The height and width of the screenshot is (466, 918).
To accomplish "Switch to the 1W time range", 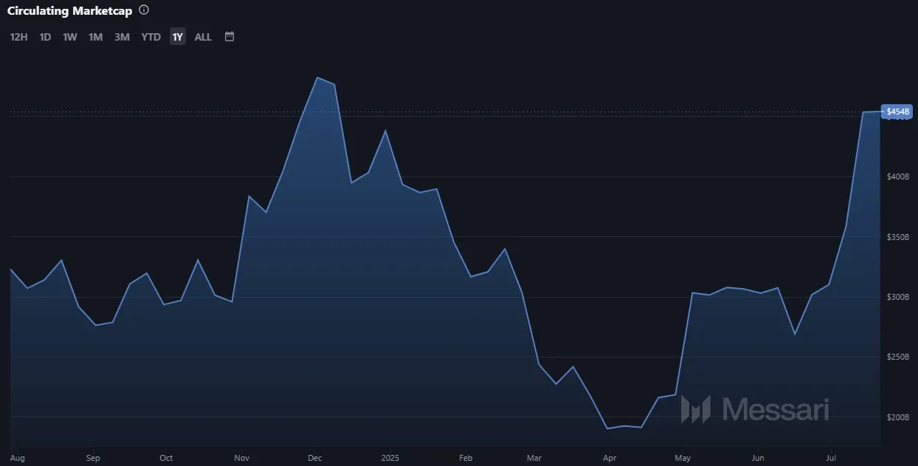I will [70, 37].
